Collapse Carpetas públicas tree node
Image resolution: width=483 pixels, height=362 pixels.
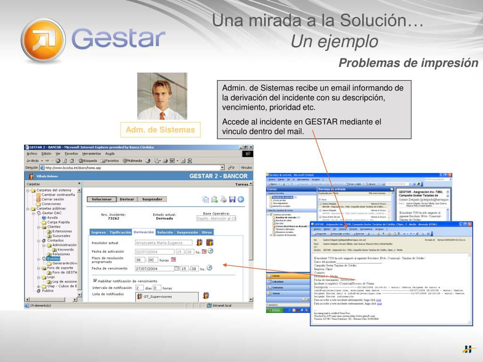click(28, 209)
